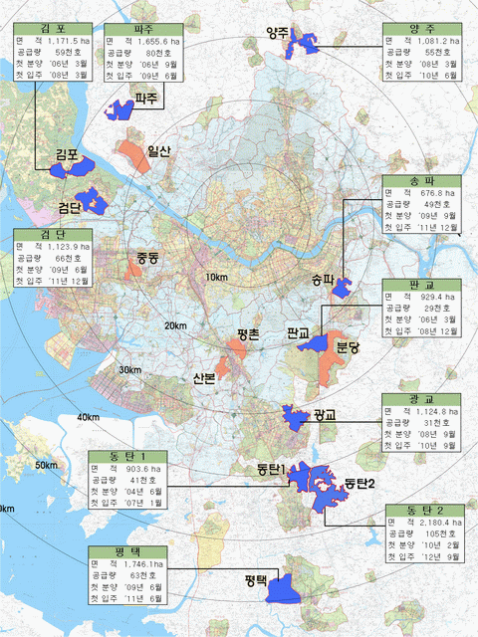
Task: Select the blue 판교 region
Action: click(x=314, y=344)
